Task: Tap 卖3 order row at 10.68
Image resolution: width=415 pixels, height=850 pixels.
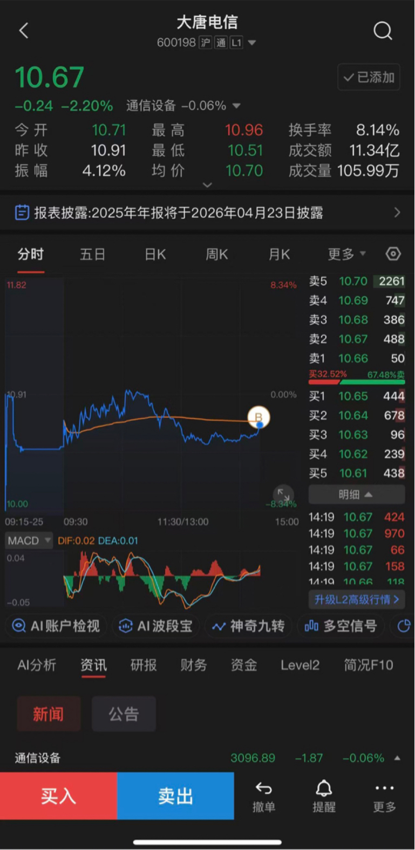Action: [x=357, y=320]
